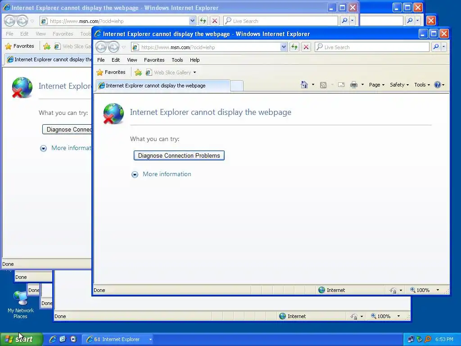Launch Windows Media Player from Quick Launch
461x346 pixels.
pyautogui.click(x=73, y=339)
